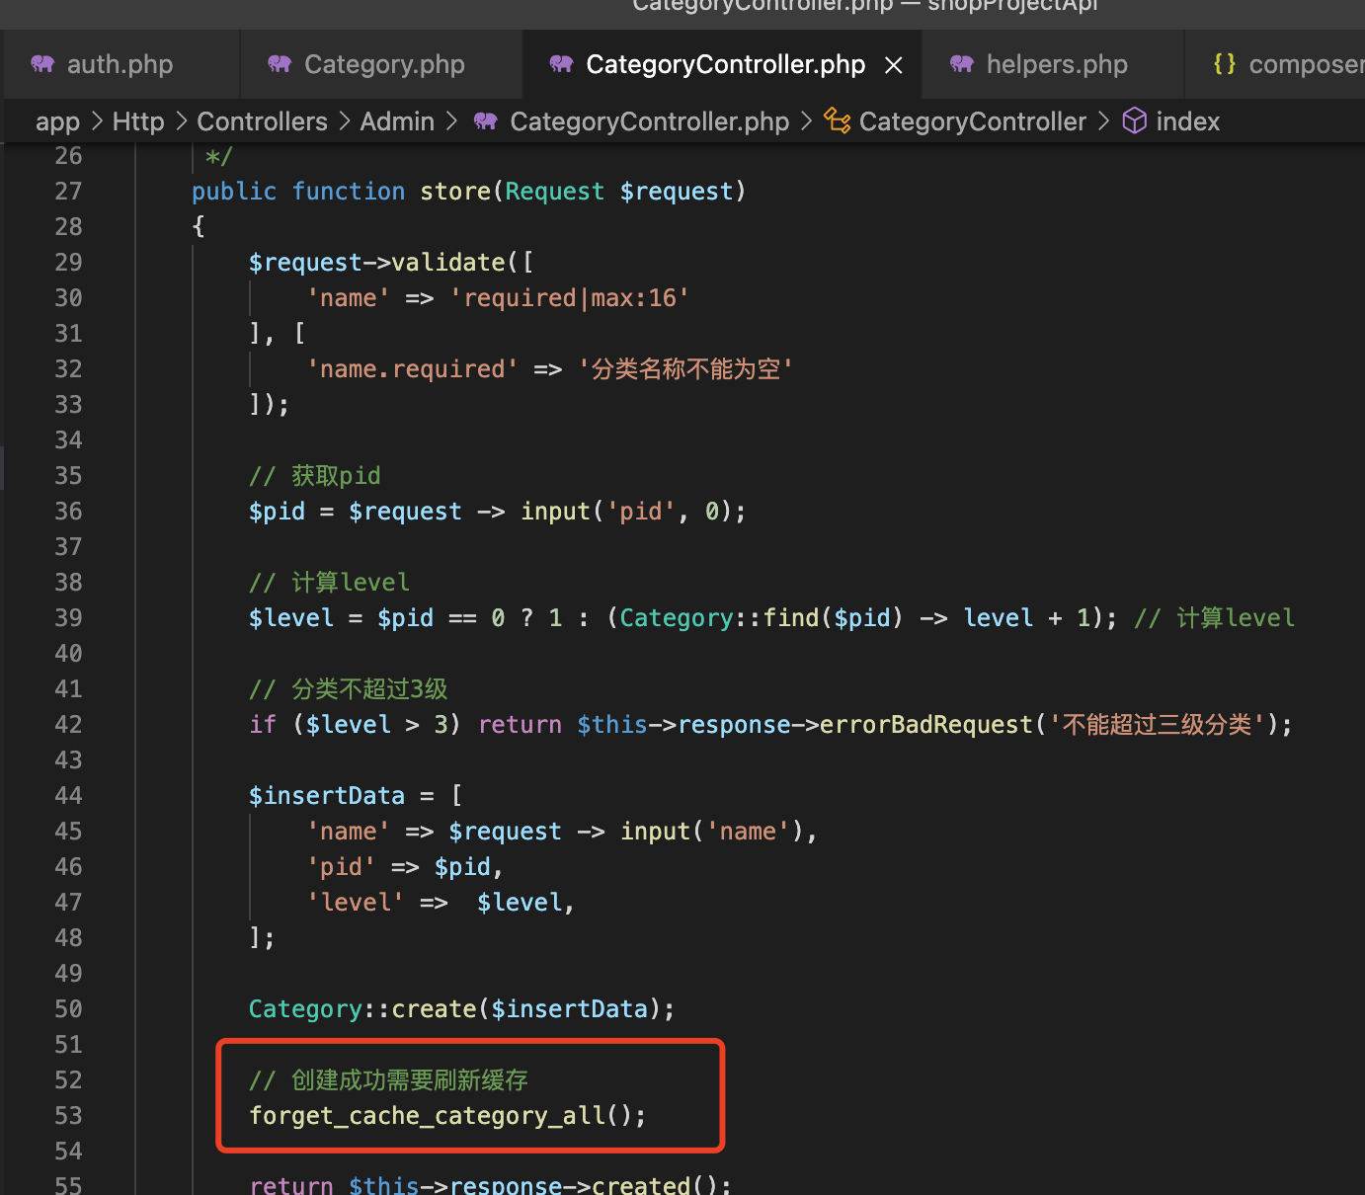Click line number 39 in the gutter
1365x1195 pixels.
[68, 618]
